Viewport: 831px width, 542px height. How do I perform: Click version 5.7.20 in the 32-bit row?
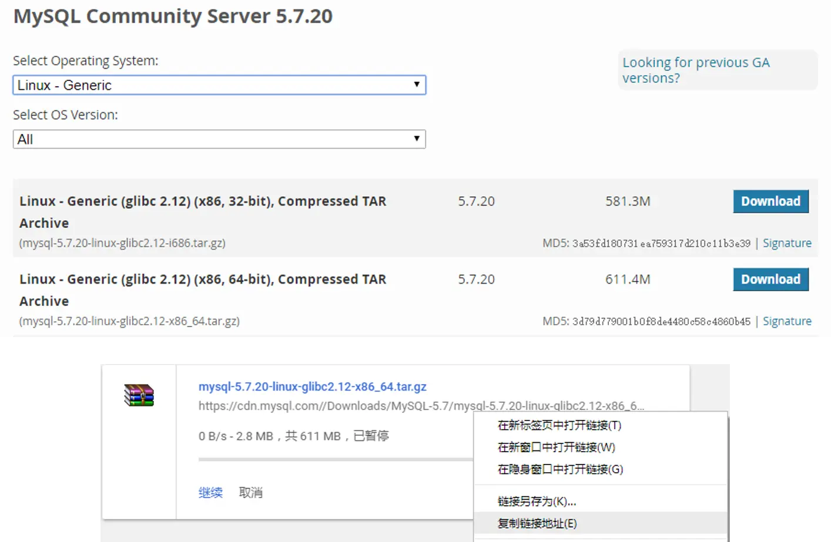click(477, 201)
